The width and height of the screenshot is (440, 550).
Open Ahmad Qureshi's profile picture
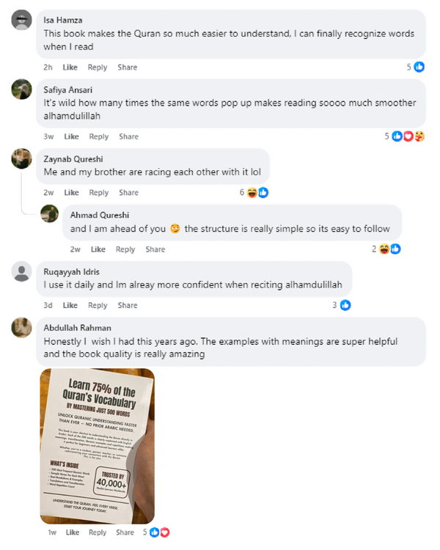point(49,213)
